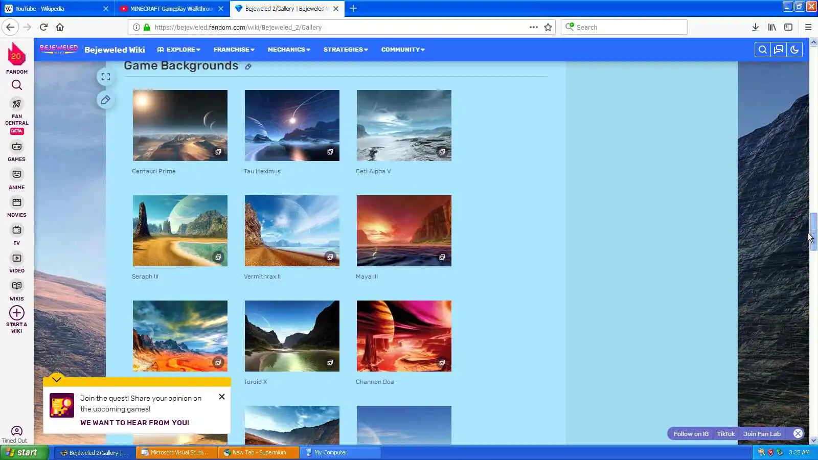Switch to Microsoft Visual Studio taskbar item
Screen dimensions: 818x460
(x=177, y=452)
